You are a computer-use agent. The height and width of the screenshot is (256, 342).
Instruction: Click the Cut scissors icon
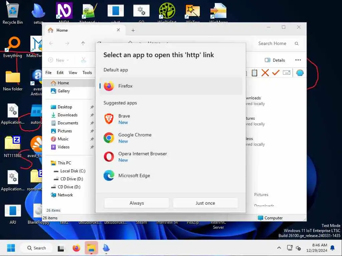(83, 60)
